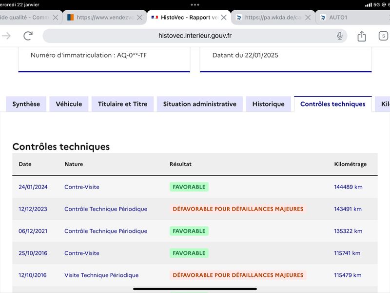This screenshot has width=390, height=293.
Task: Switch to the vendezvo browser tab
Action: [x=105, y=18]
